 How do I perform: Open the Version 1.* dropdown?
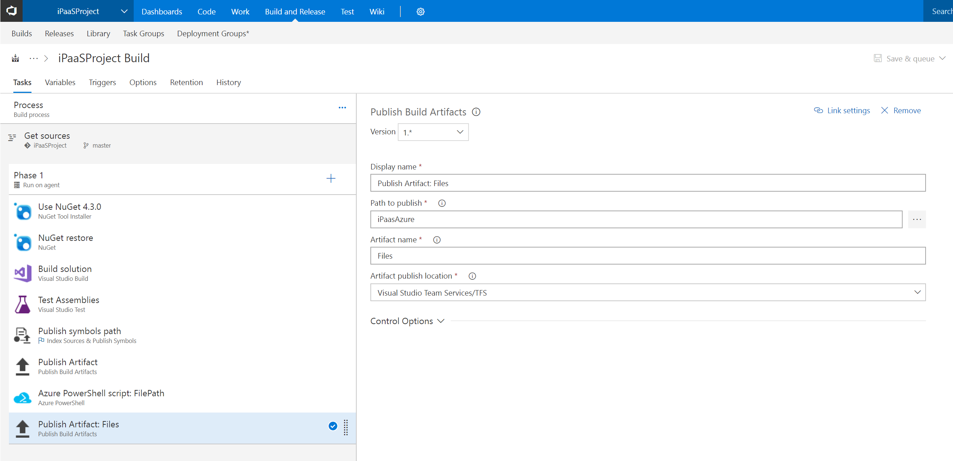point(433,132)
